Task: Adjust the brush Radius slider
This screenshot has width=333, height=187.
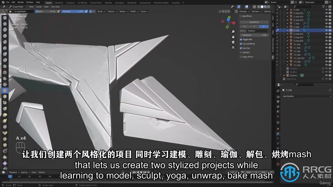Action: point(46,11)
